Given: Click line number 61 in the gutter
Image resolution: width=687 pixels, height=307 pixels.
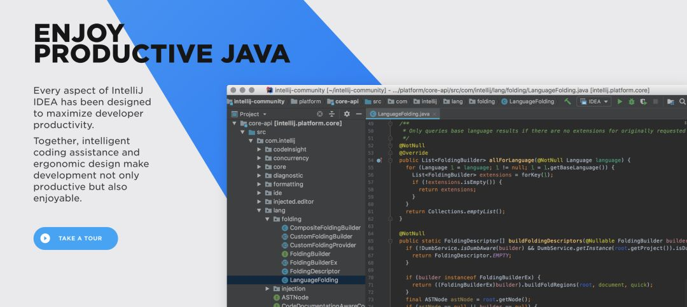Looking at the screenshot, I should click(x=371, y=211).
